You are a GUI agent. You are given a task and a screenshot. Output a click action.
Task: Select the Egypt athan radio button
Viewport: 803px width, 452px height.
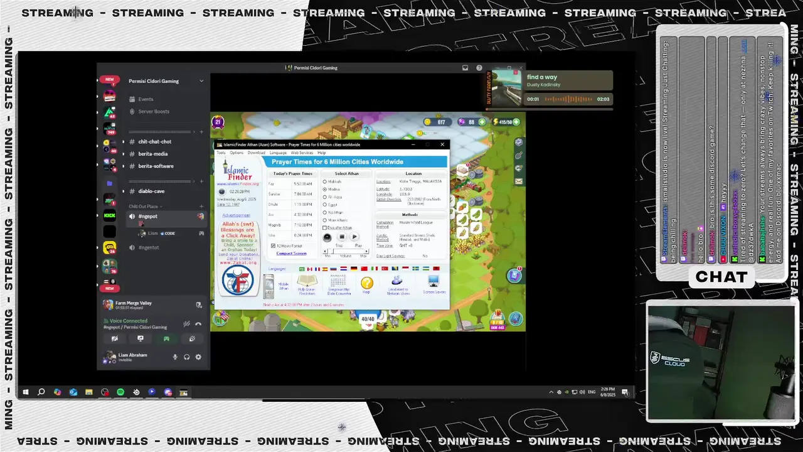click(325, 205)
